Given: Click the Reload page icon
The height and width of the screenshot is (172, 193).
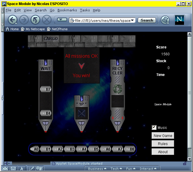Looking at the screenshot, I should 35,20.
